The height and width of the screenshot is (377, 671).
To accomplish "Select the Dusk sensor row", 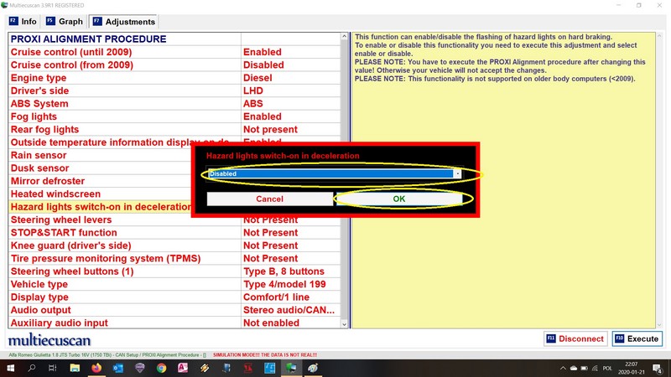I will (100, 168).
